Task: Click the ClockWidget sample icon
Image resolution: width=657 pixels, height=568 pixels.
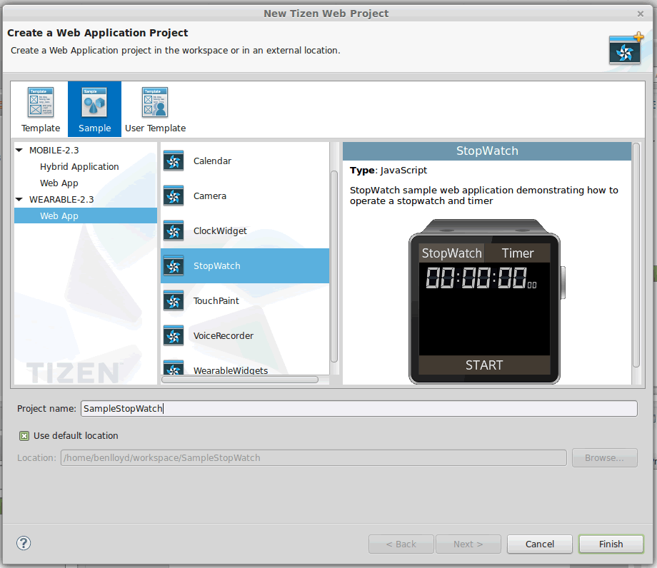Action: [174, 231]
